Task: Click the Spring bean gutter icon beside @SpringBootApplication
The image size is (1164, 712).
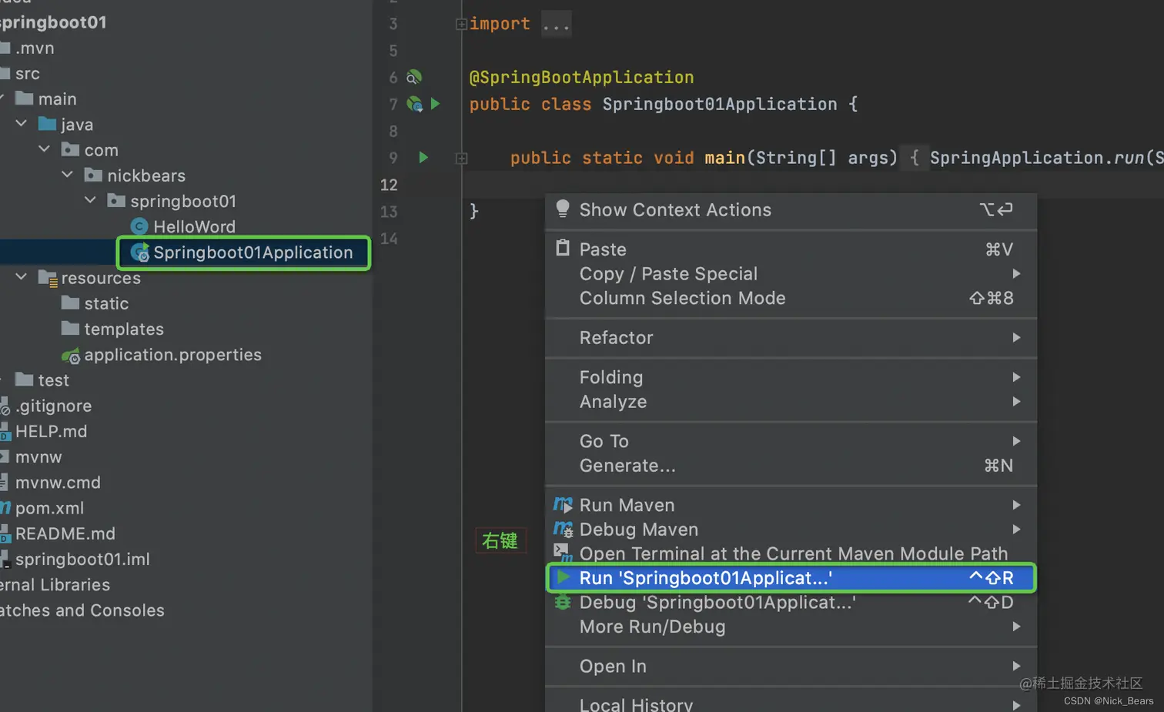Action: pos(414,77)
